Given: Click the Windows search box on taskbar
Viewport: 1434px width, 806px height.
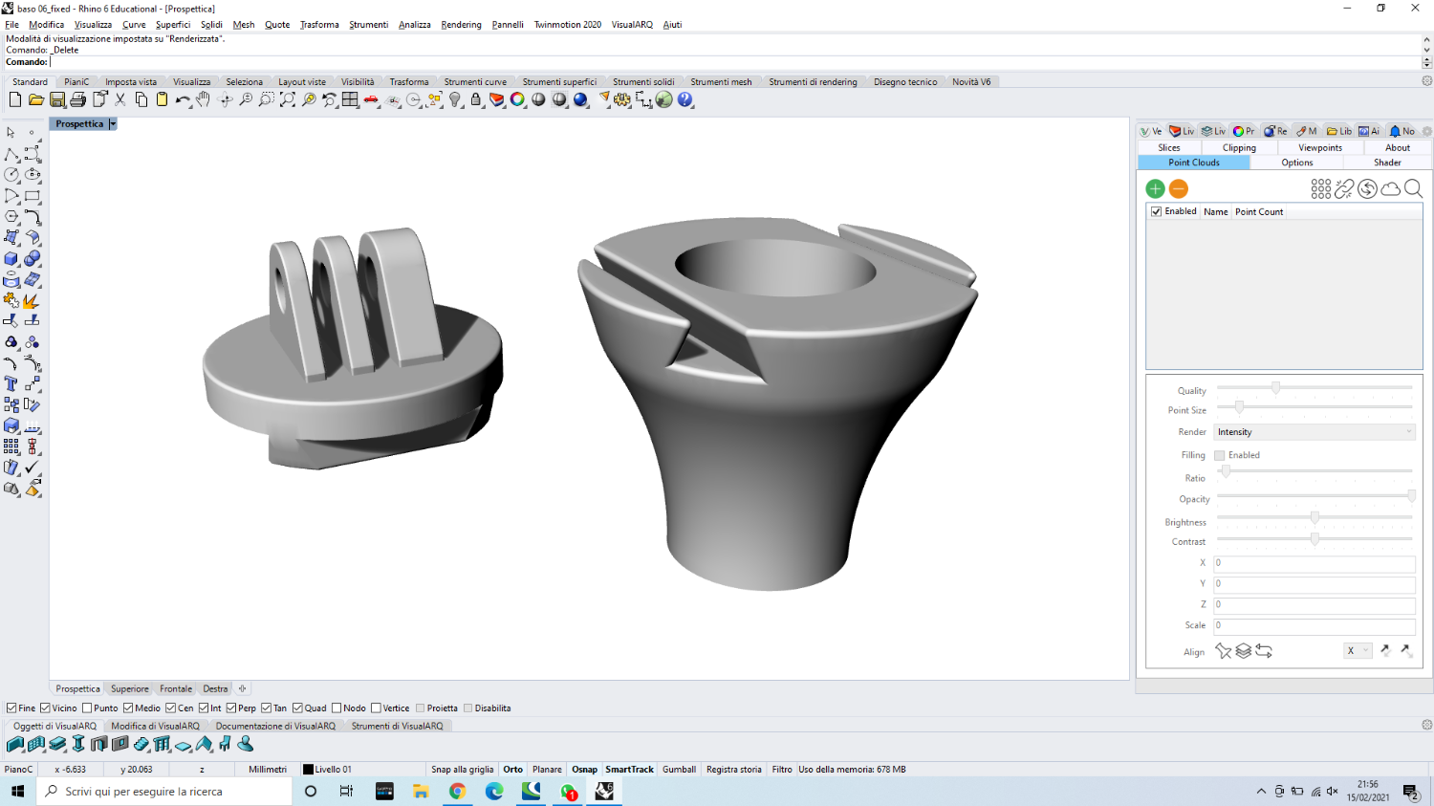Looking at the screenshot, I should pyautogui.click(x=164, y=792).
